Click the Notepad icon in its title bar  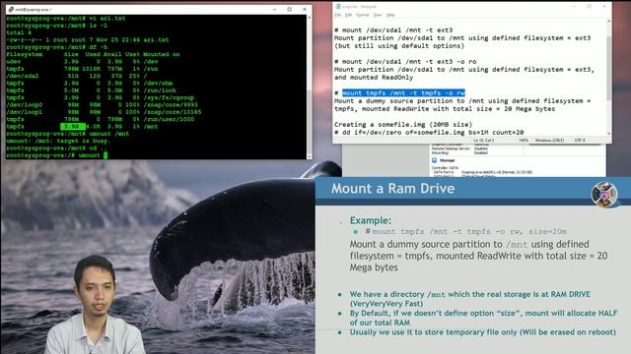[x=338, y=7]
